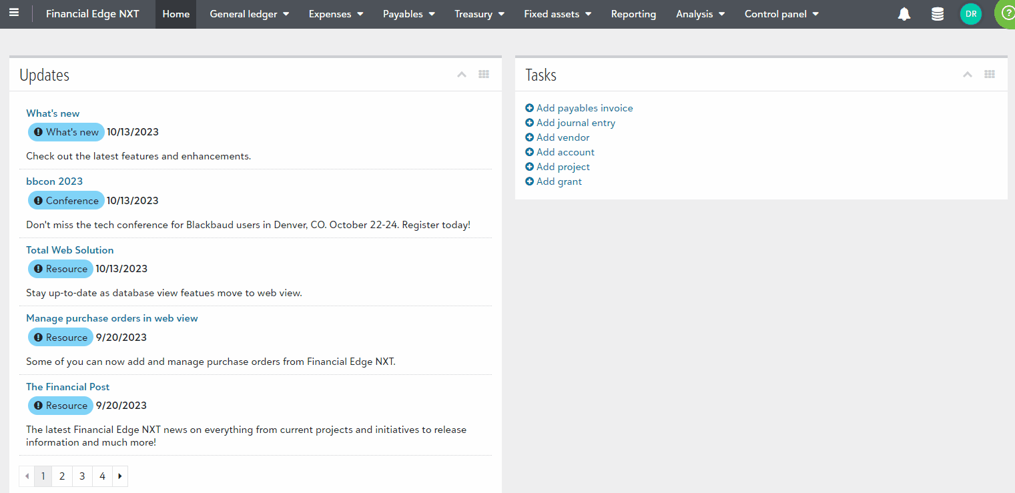Go to the Home tab
Viewport: 1015px width, 493px height.
176,14
